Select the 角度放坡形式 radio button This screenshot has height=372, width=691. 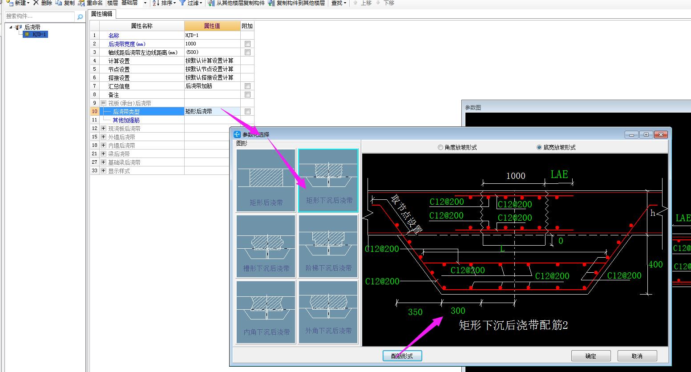coord(440,147)
